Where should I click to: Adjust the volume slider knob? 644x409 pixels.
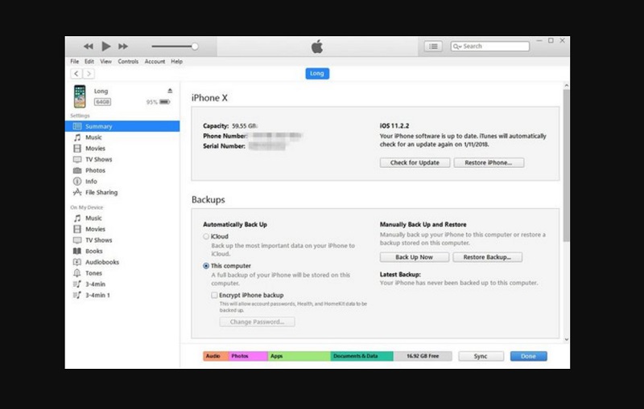point(195,47)
